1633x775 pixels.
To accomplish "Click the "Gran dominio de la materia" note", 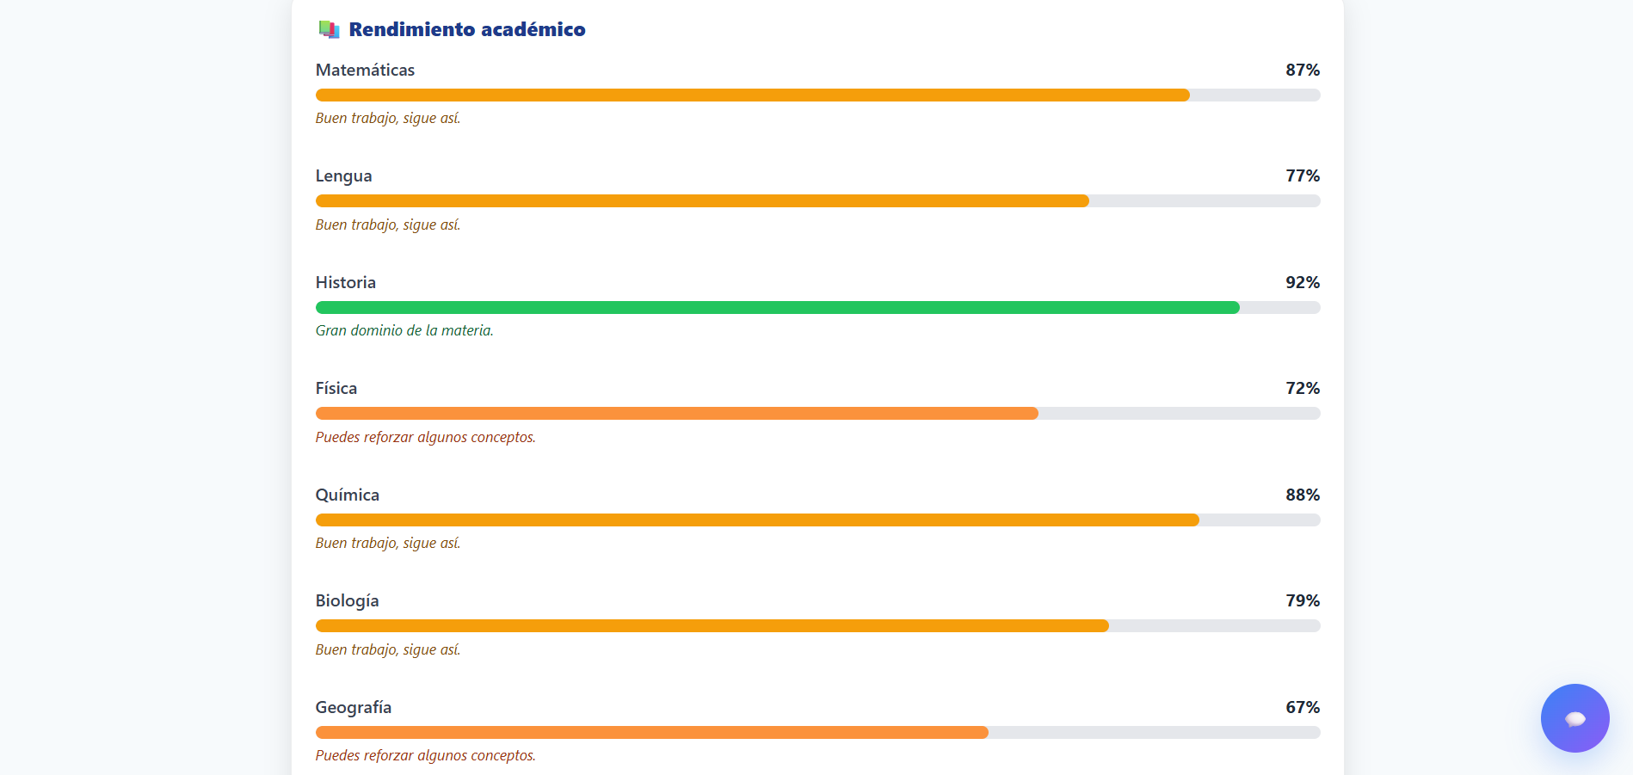I will (404, 331).
